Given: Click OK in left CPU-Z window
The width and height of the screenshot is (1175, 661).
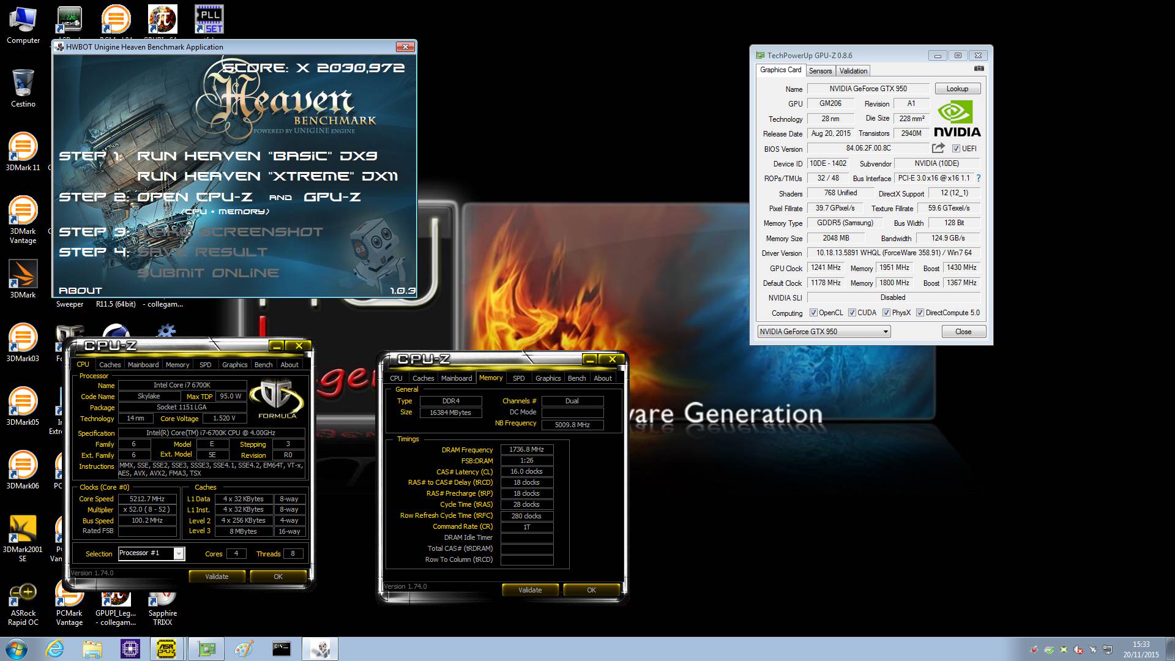Looking at the screenshot, I should tap(278, 577).
